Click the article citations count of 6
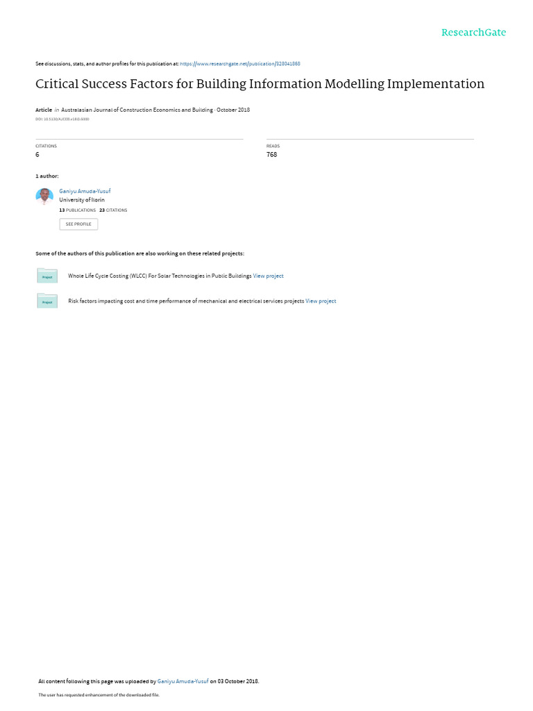 pyautogui.click(x=37, y=155)
